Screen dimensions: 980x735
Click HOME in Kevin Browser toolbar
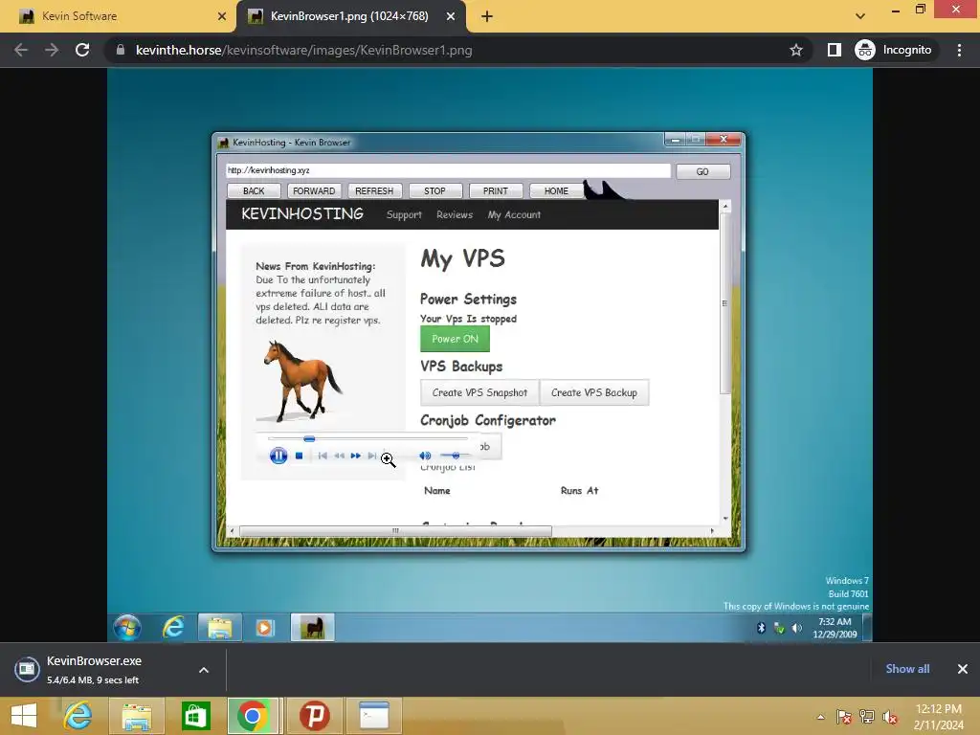click(x=556, y=190)
